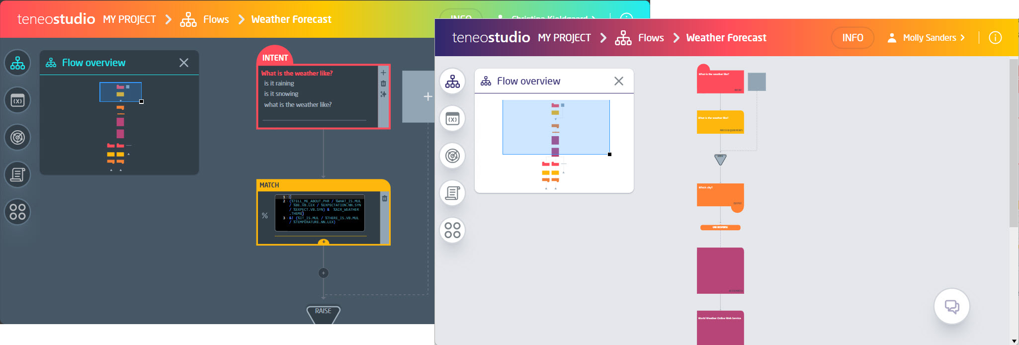Click the round plus on the connector below MATCH

[x=324, y=273]
